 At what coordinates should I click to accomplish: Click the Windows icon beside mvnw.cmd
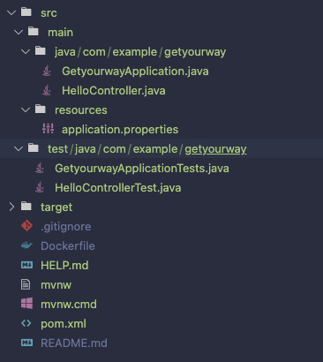tap(26, 303)
